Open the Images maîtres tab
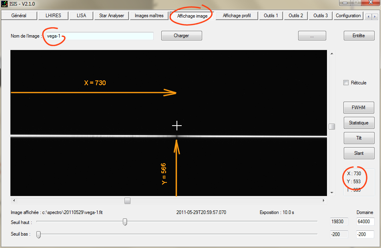The height and width of the screenshot is (248, 381). pyautogui.click(x=149, y=16)
